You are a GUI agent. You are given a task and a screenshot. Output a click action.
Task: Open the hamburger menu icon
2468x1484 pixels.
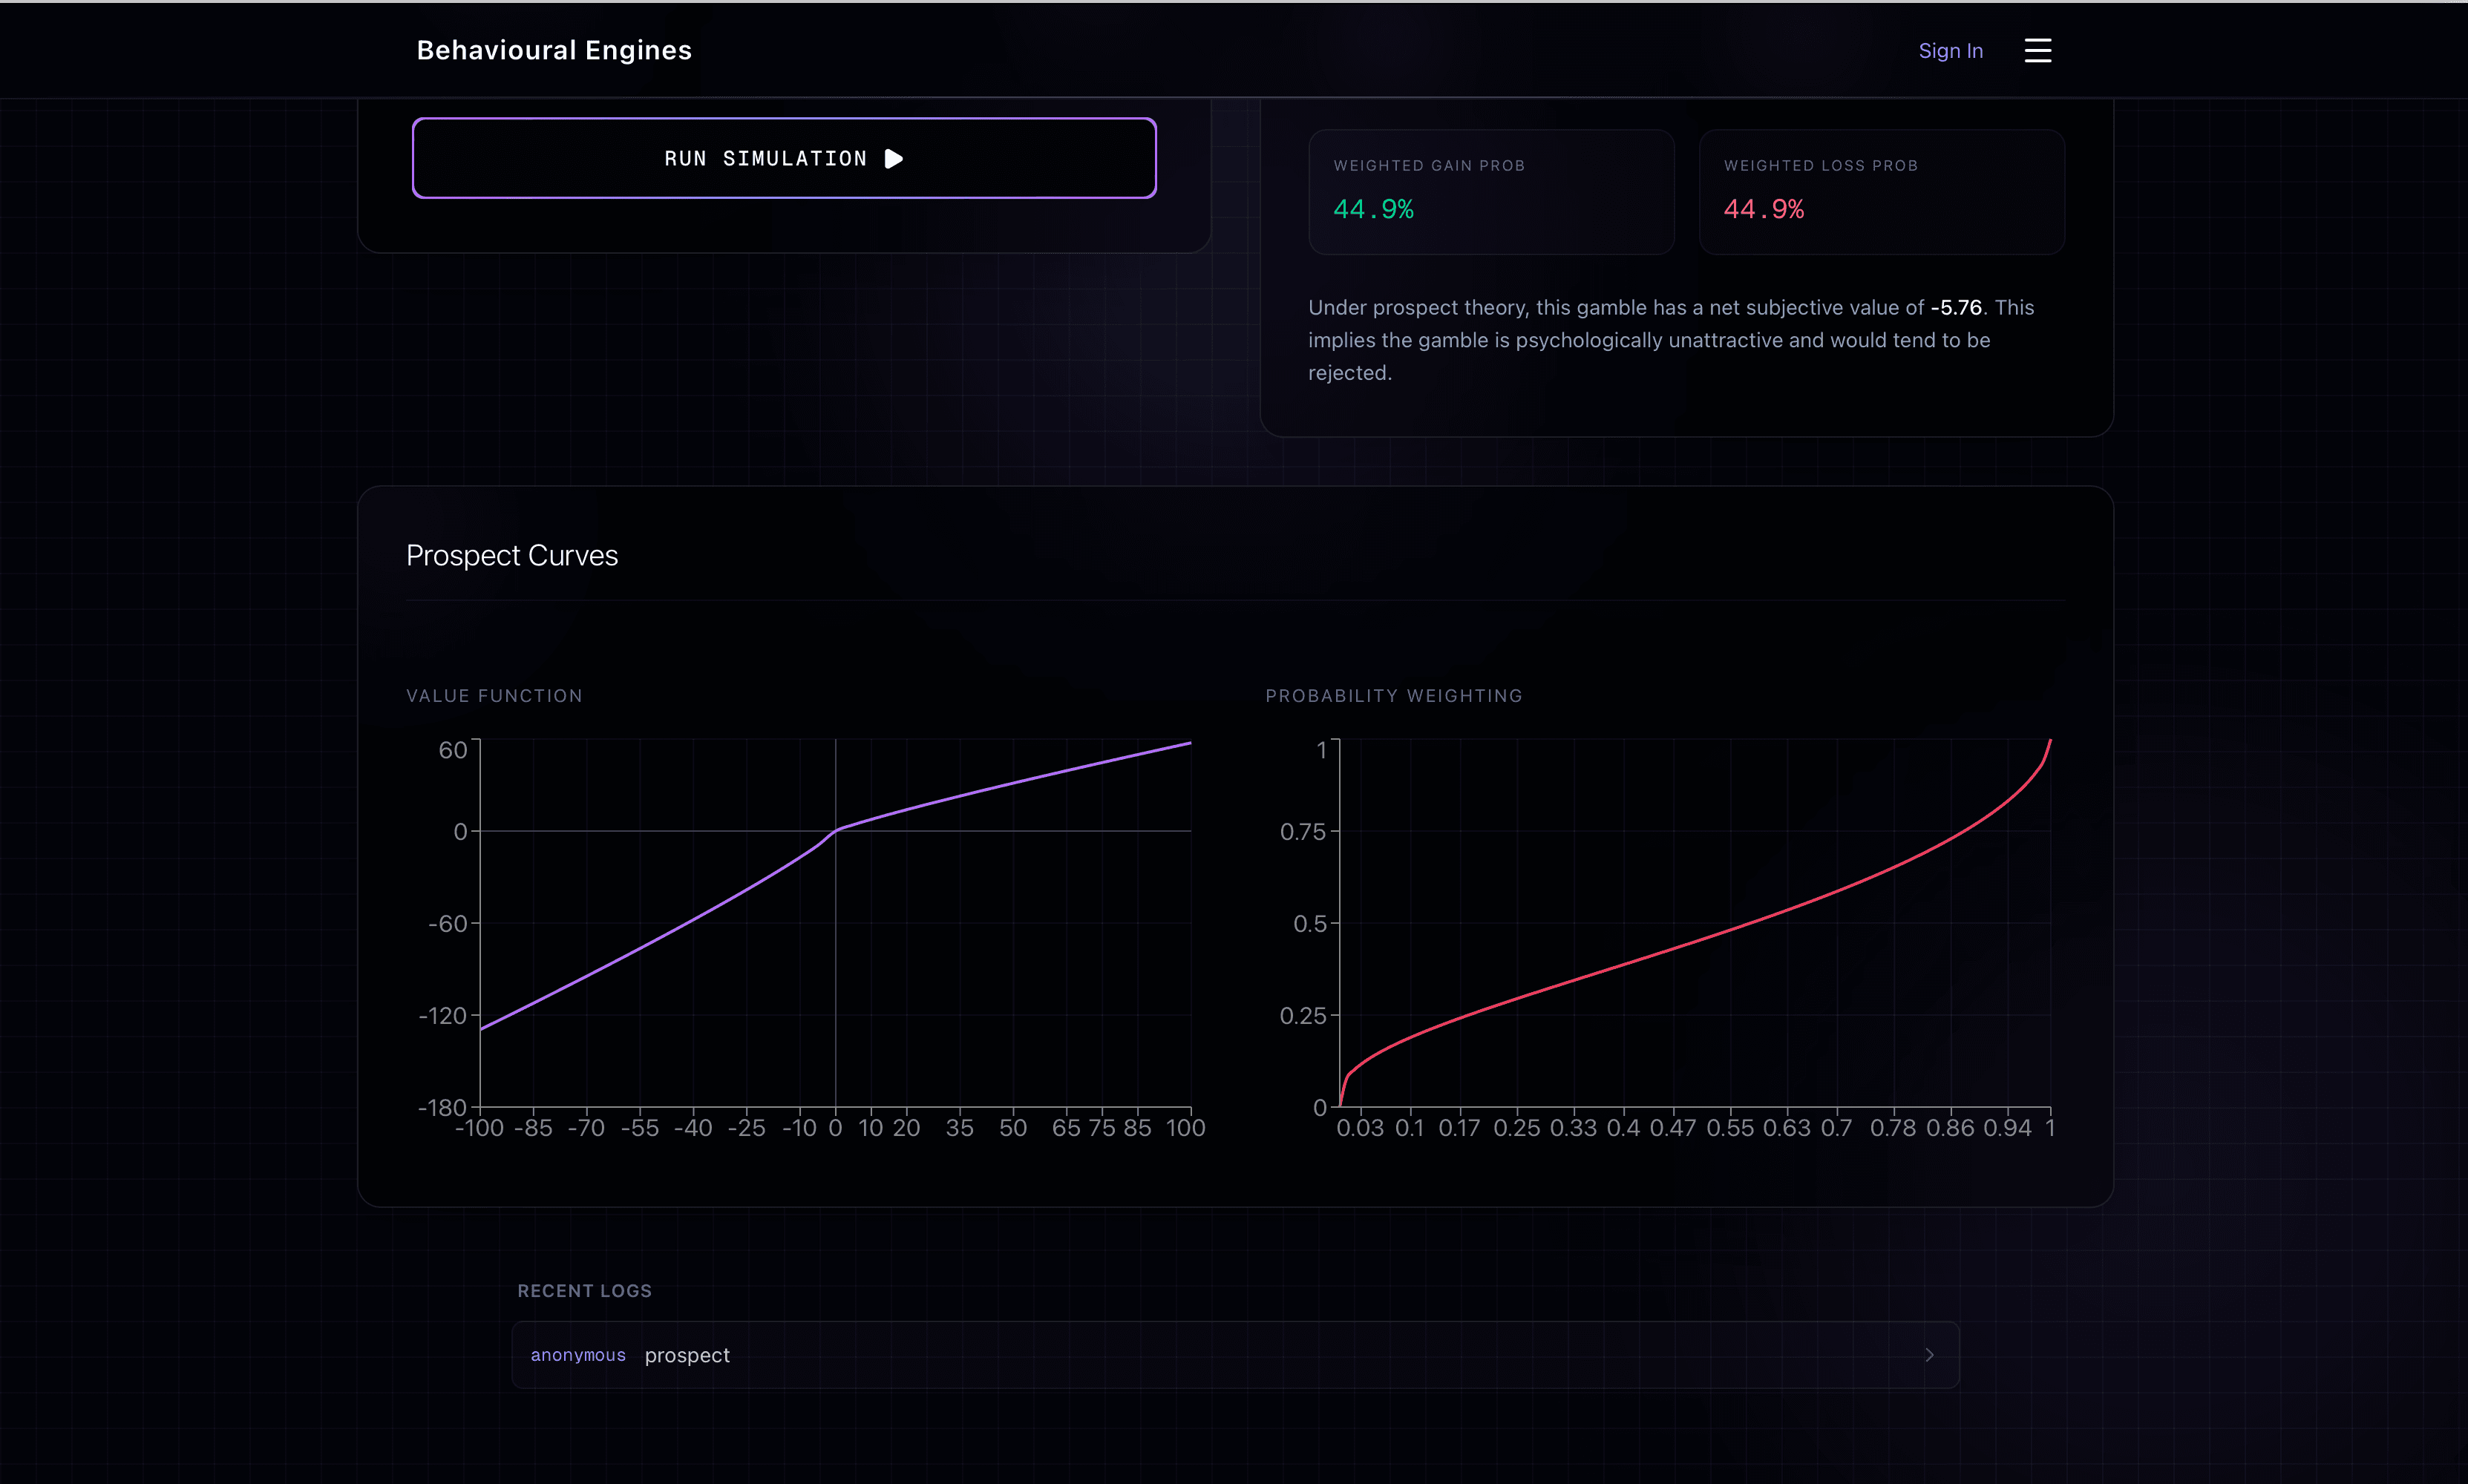2037,51
